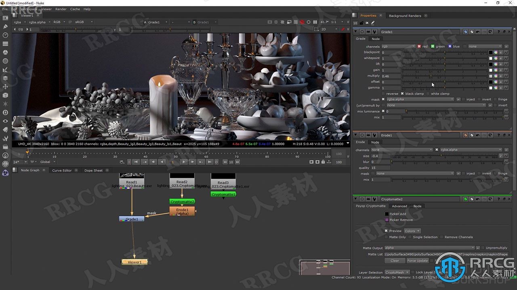Screen dimensions: 517x290
Task: Open the Transform nodes arrows icon
Action: pyautogui.click(x=5, y=87)
